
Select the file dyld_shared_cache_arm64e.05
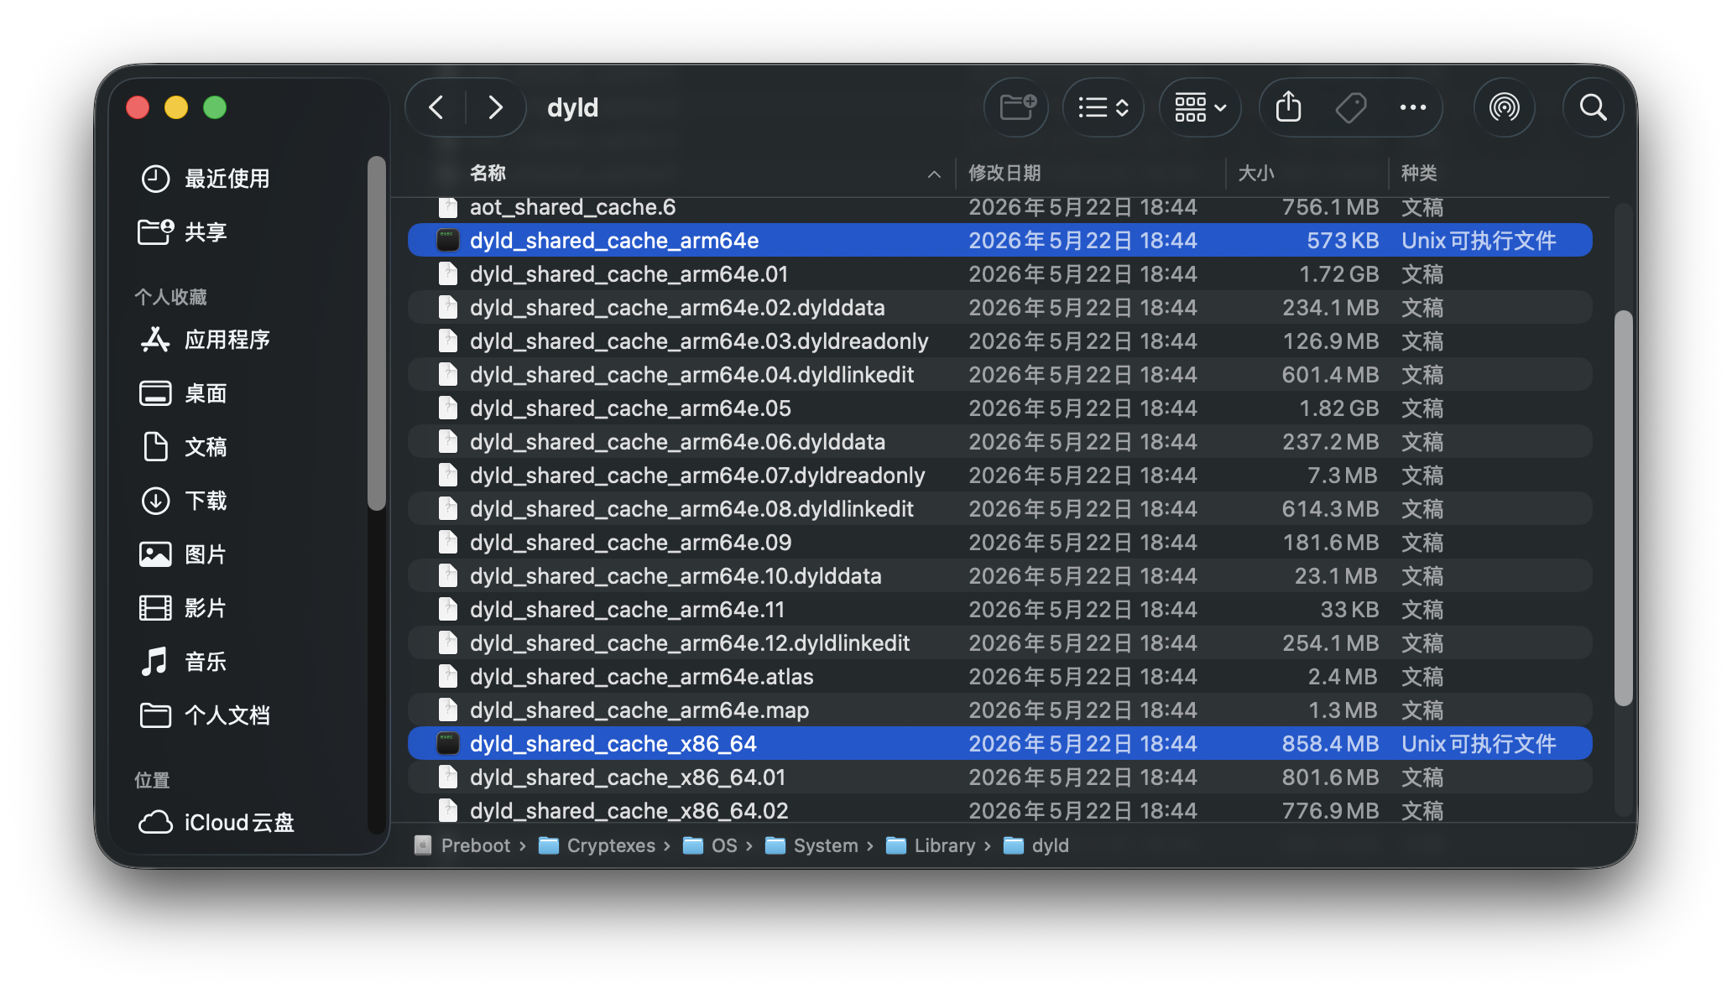pyautogui.click(x=1000, y=408)
